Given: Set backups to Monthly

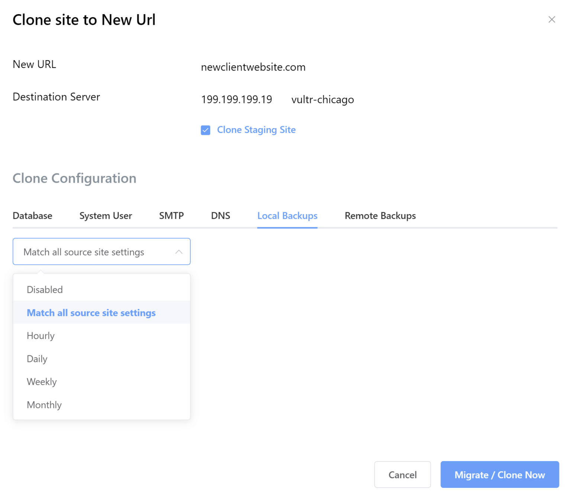Looking at the screenshot, I should click(44, 405).
